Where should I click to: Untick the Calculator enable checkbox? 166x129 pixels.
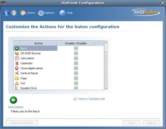click(76, 58)
